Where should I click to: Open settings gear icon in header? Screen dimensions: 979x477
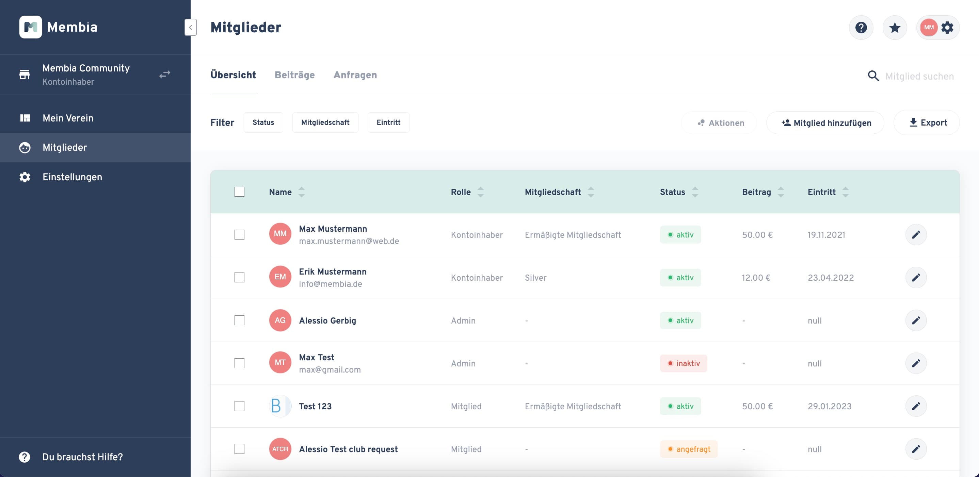click(x=947, y=27)
